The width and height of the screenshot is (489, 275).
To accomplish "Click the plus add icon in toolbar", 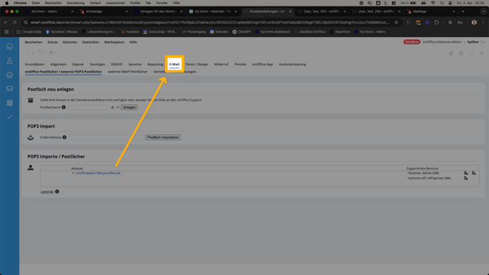I will [28, 53].
